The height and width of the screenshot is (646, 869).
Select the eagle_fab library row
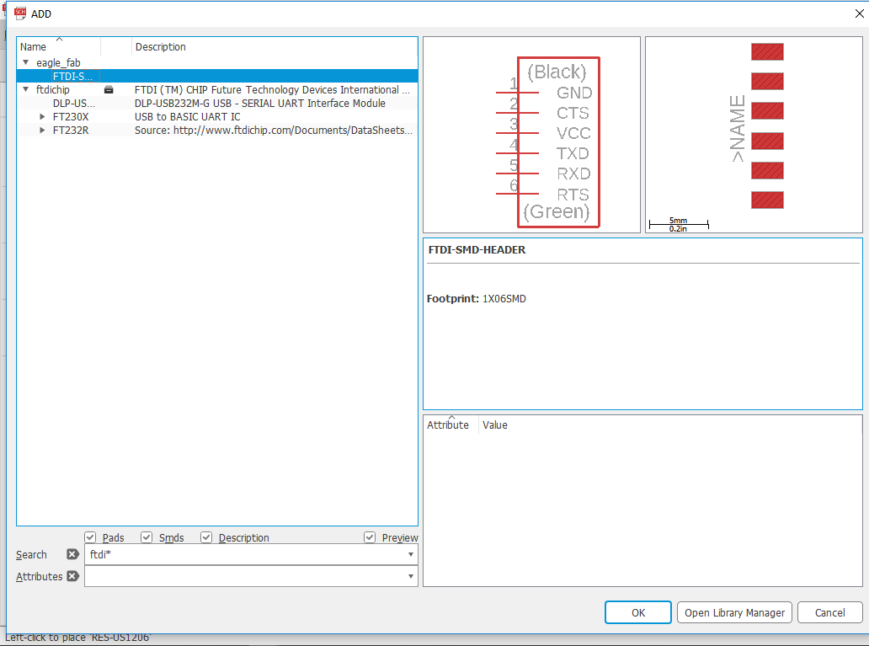click(x=217, y=62)
